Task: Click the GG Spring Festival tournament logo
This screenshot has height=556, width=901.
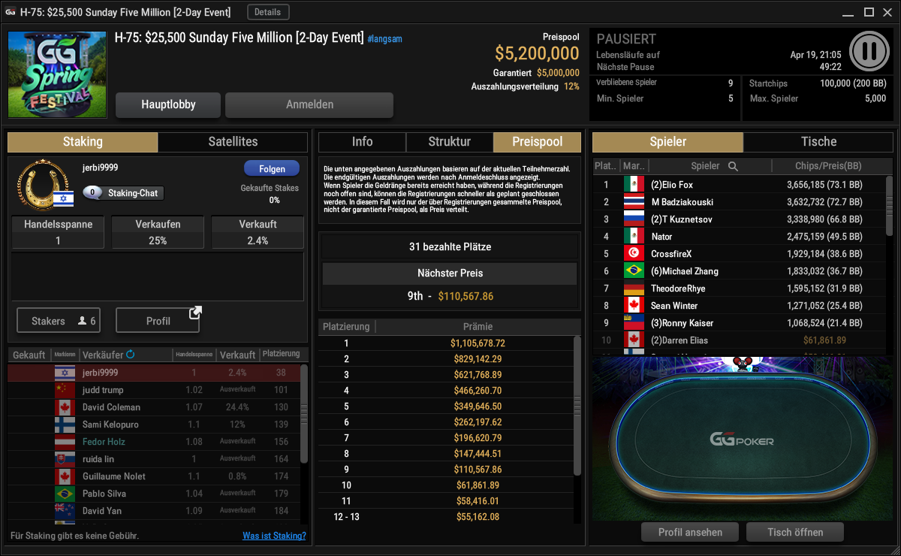Action: coord(57,74)
